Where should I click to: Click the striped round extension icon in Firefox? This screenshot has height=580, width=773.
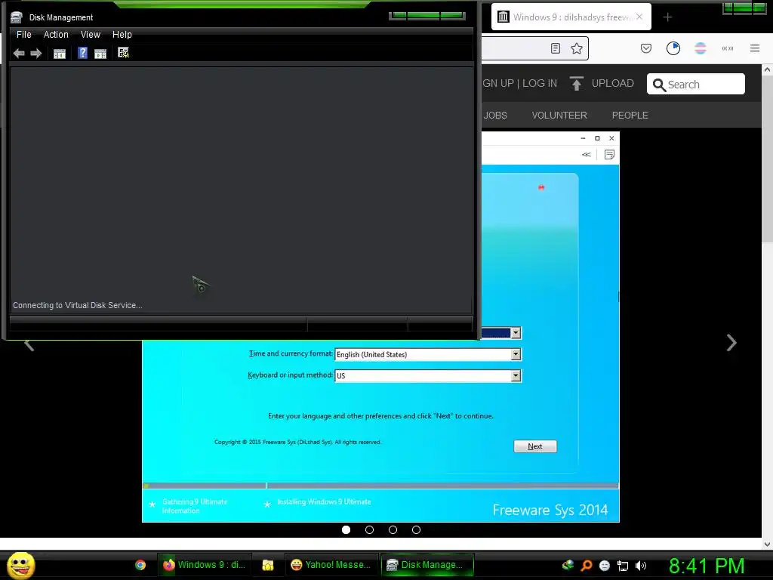click(x=701, y=48)
